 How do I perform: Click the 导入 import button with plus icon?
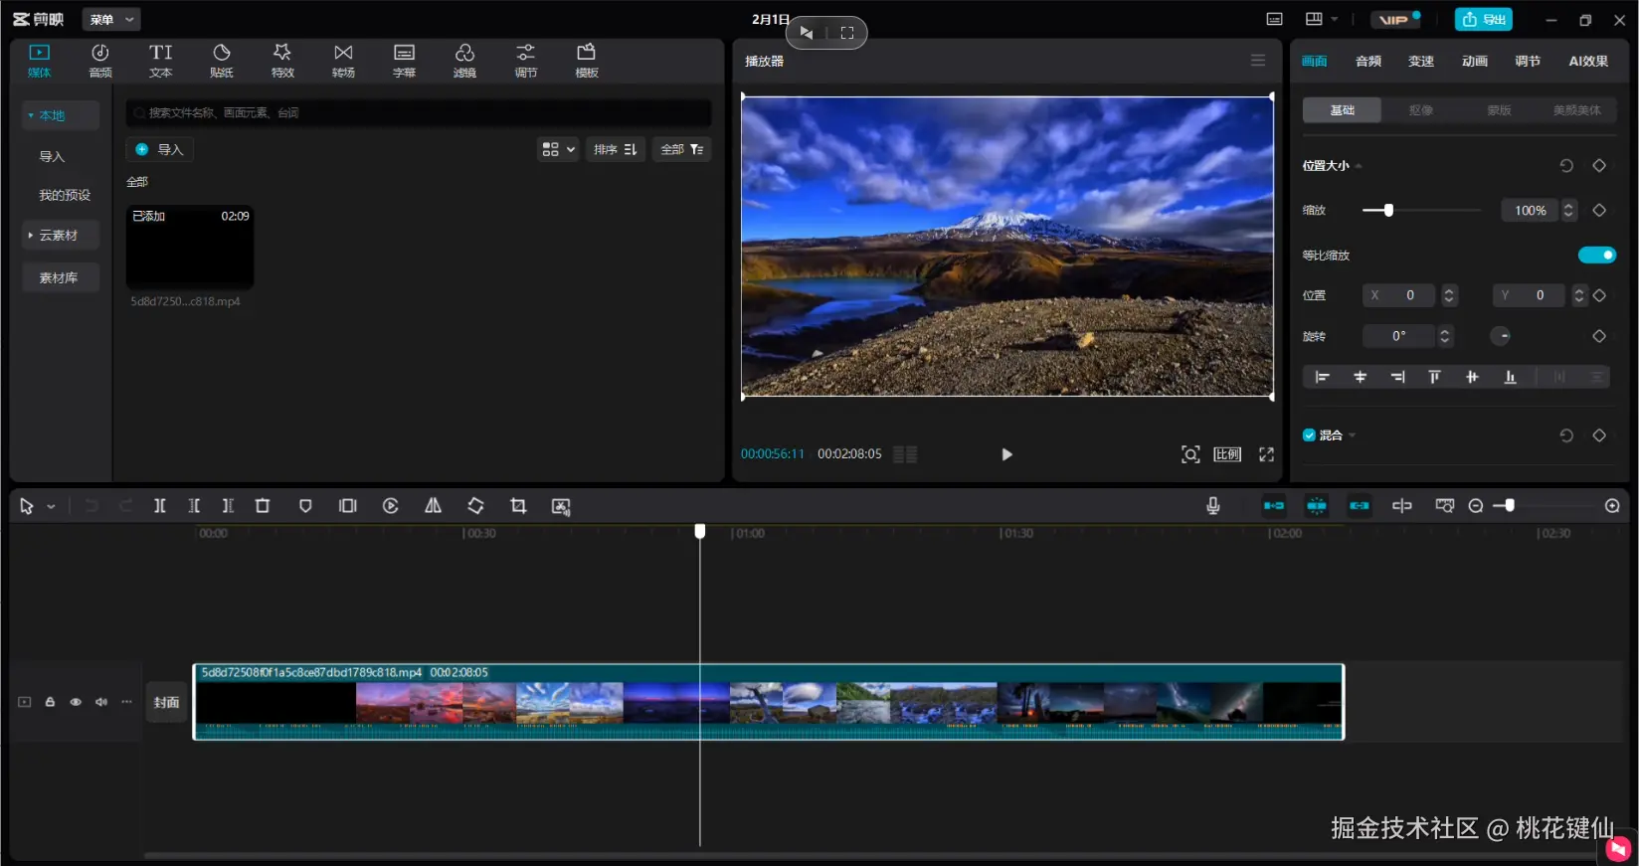click(160, 149)
